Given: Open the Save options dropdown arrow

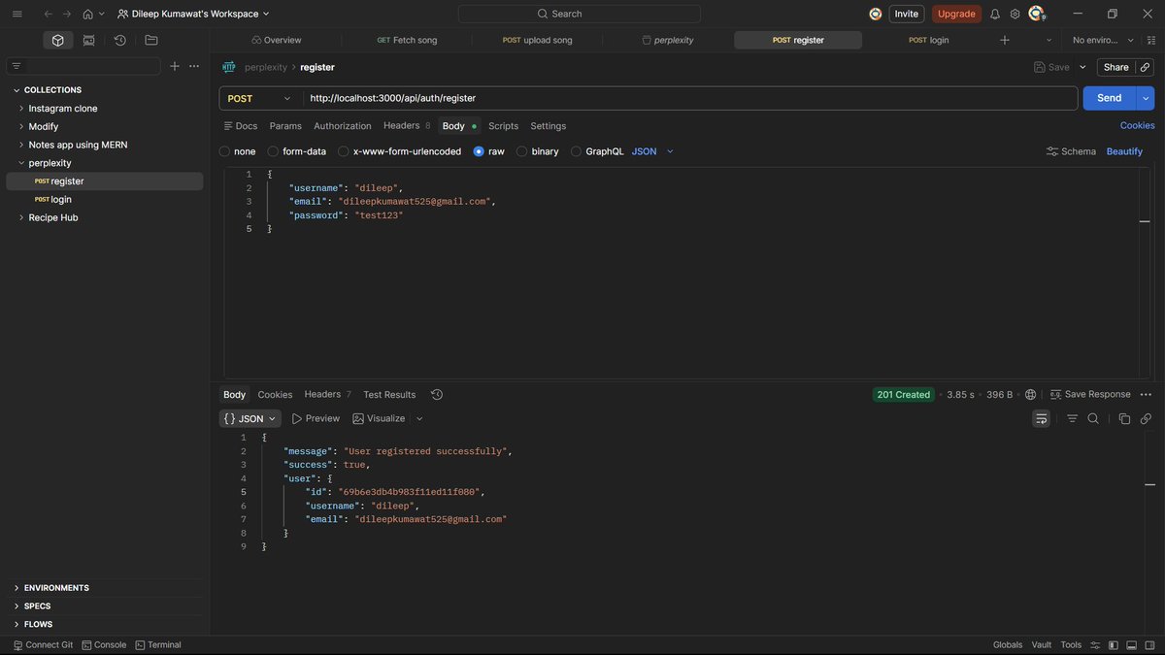Looking at the screenshot, I should (1082, 67).
